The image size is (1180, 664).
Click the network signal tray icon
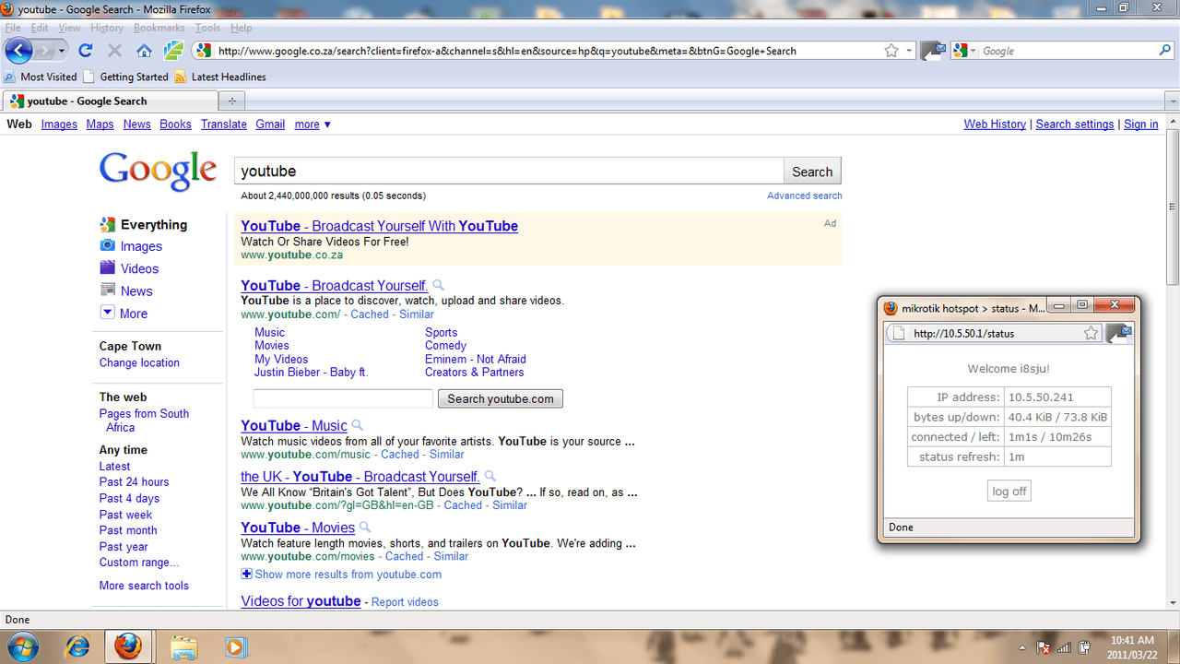click(x=1065, y=647)
